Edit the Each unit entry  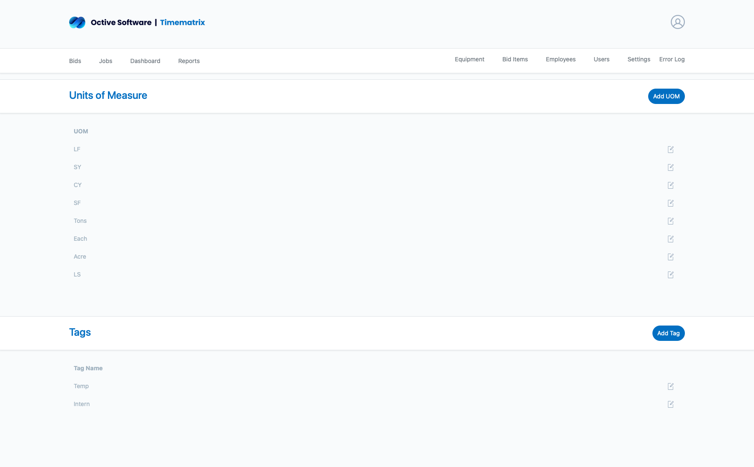coord(670,239)
